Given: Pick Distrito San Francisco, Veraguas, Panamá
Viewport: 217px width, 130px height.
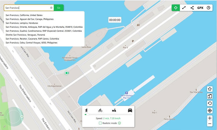Looking at the screenshot, I should (25, 35).
